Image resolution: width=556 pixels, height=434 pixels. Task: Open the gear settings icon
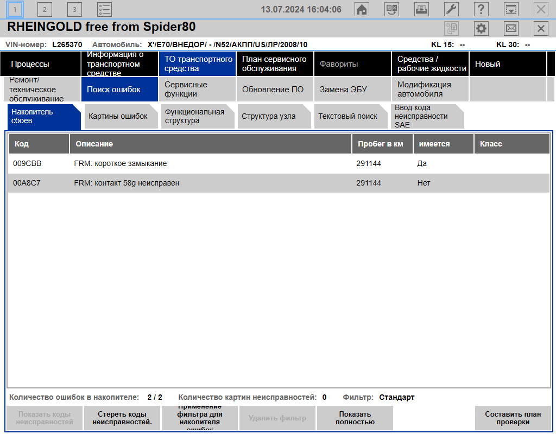(481, 28)
